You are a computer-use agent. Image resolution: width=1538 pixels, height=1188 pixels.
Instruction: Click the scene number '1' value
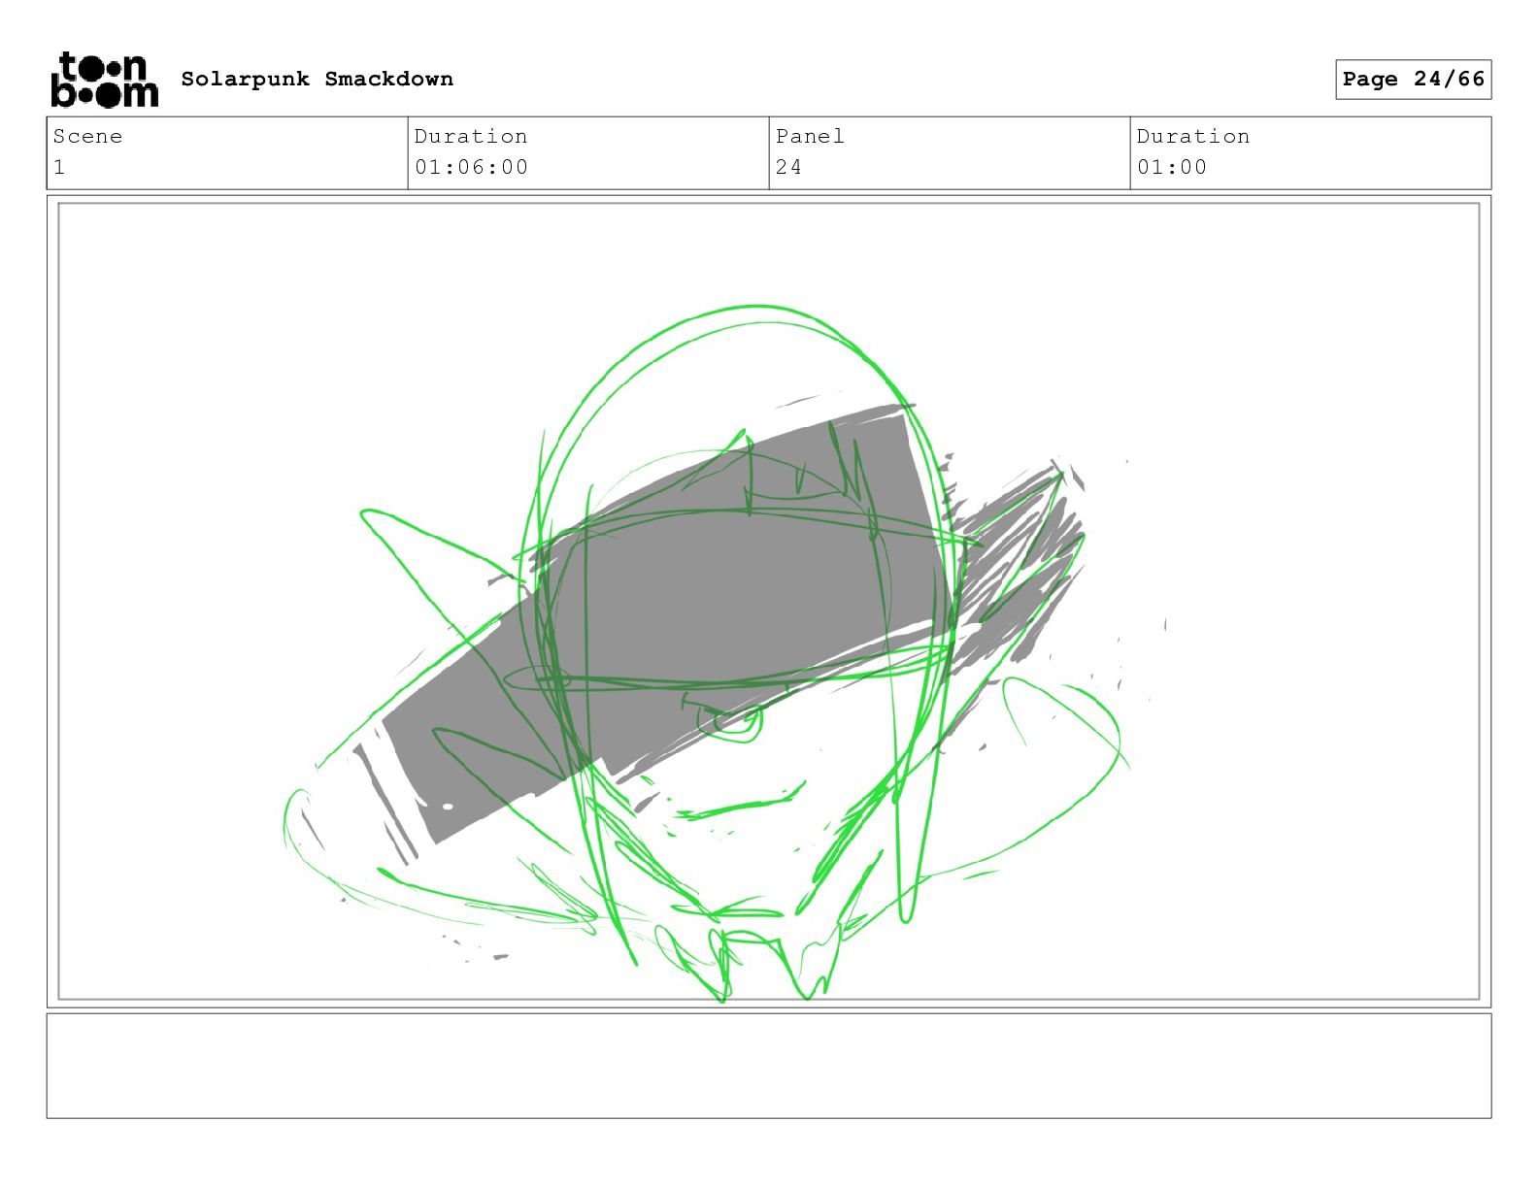click(x=59, y=167)
